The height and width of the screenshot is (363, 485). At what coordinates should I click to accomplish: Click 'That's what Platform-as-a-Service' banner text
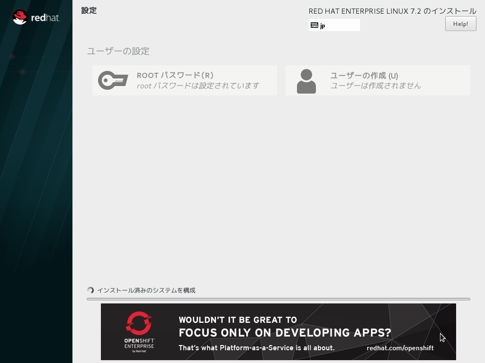(x=256, y=348)
